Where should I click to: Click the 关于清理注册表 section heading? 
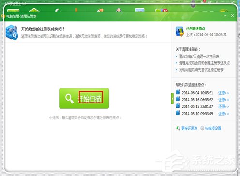pos(188,49)
